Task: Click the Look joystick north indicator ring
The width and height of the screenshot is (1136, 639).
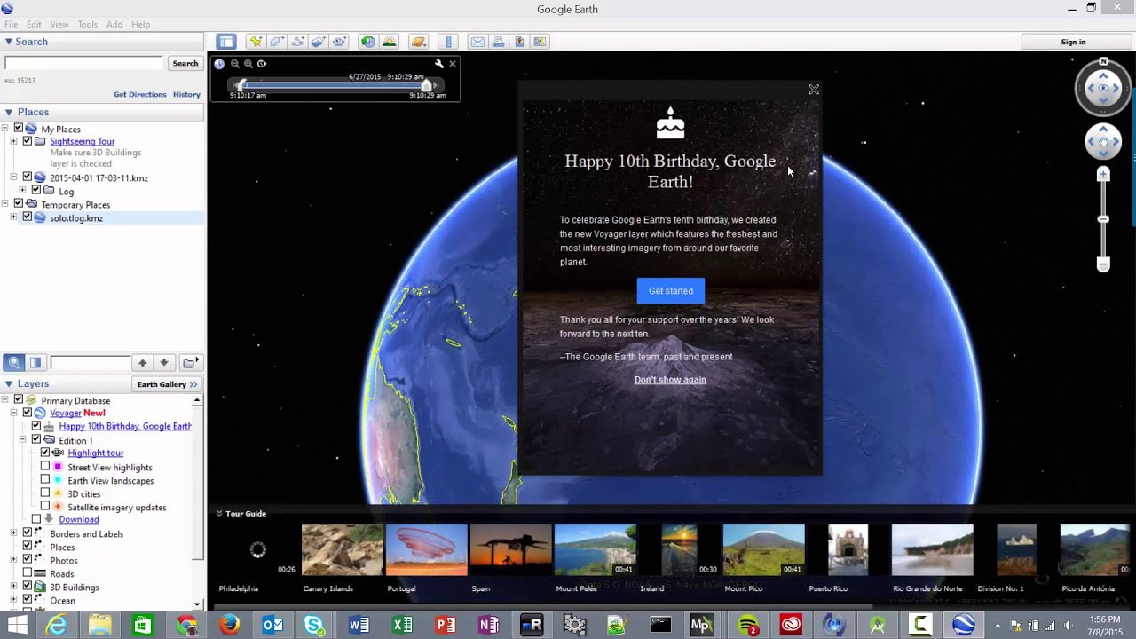Action: 1104,62
